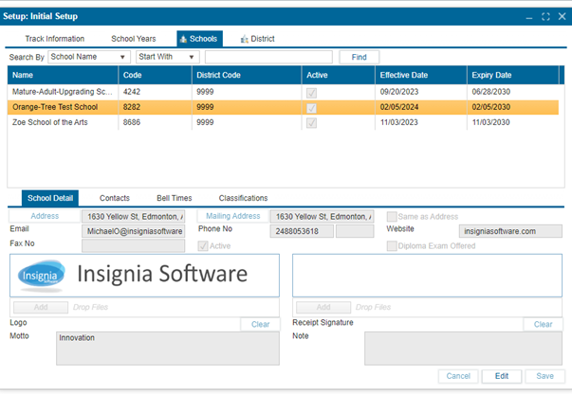Toggle the Active checkbox in school detail

203,246
